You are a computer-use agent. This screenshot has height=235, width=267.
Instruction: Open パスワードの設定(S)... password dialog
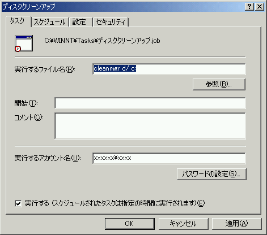pos(211,174)
